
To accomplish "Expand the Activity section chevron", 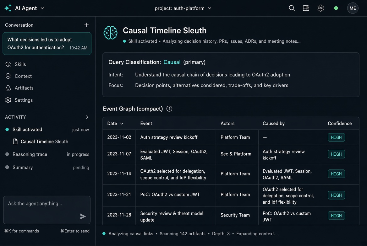I will (x=87, y=117).
